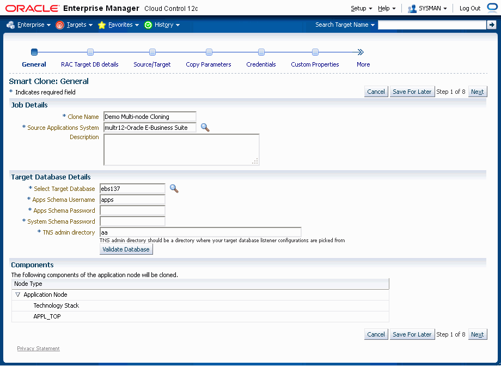Click the Targets bullseye icon

tap(60, 25)
